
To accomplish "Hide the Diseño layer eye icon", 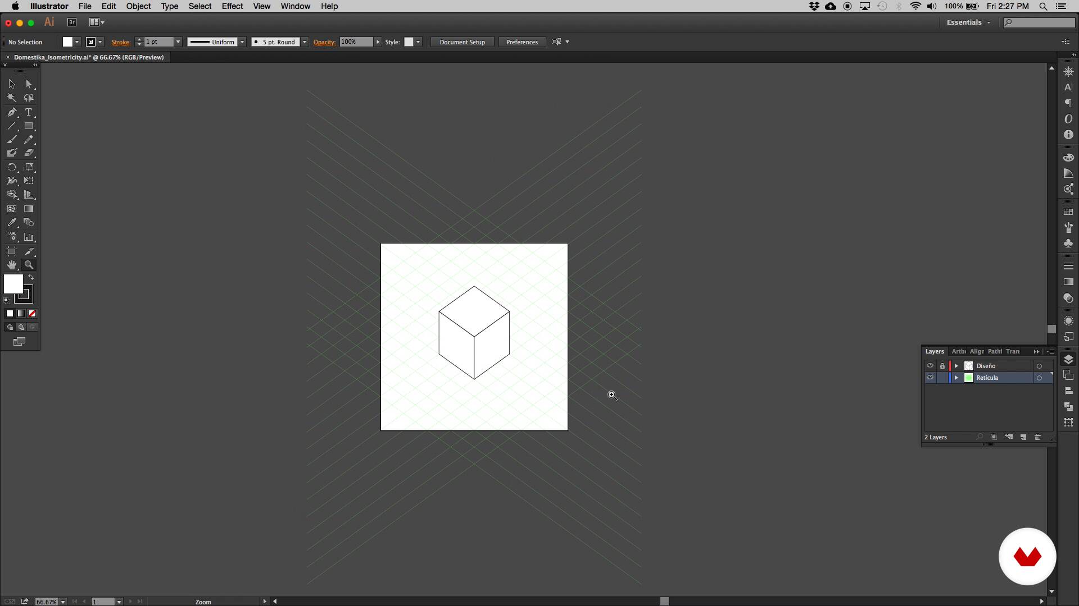I will 930,366.
